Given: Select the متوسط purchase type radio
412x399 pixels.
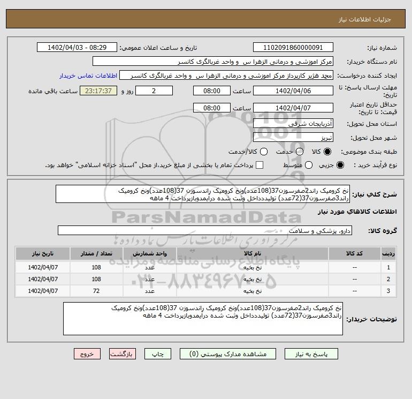Looking at the screenshot, I should (309, 165).
